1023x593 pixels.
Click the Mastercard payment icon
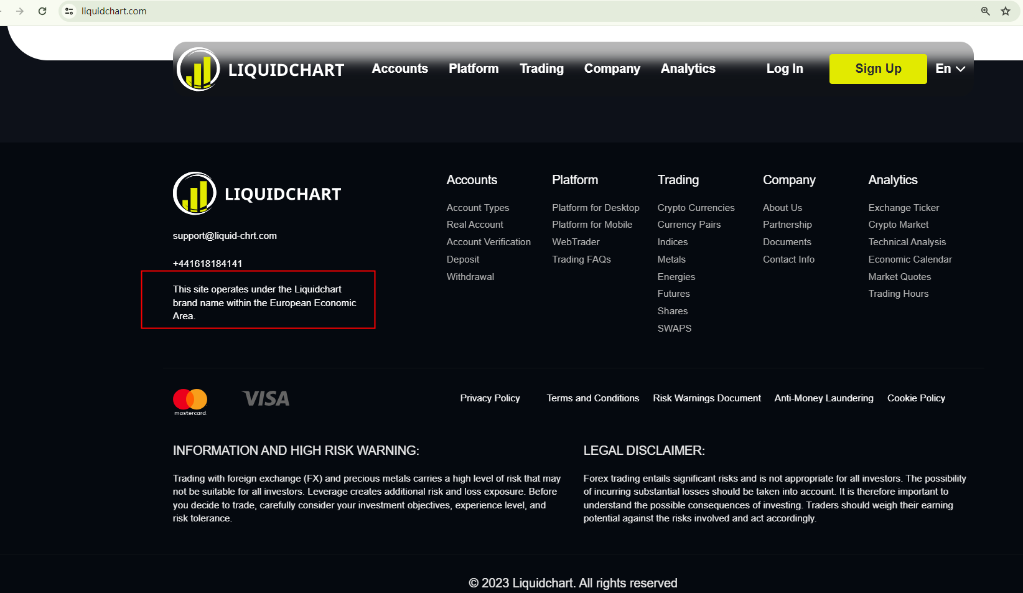[x=190, y=401]
